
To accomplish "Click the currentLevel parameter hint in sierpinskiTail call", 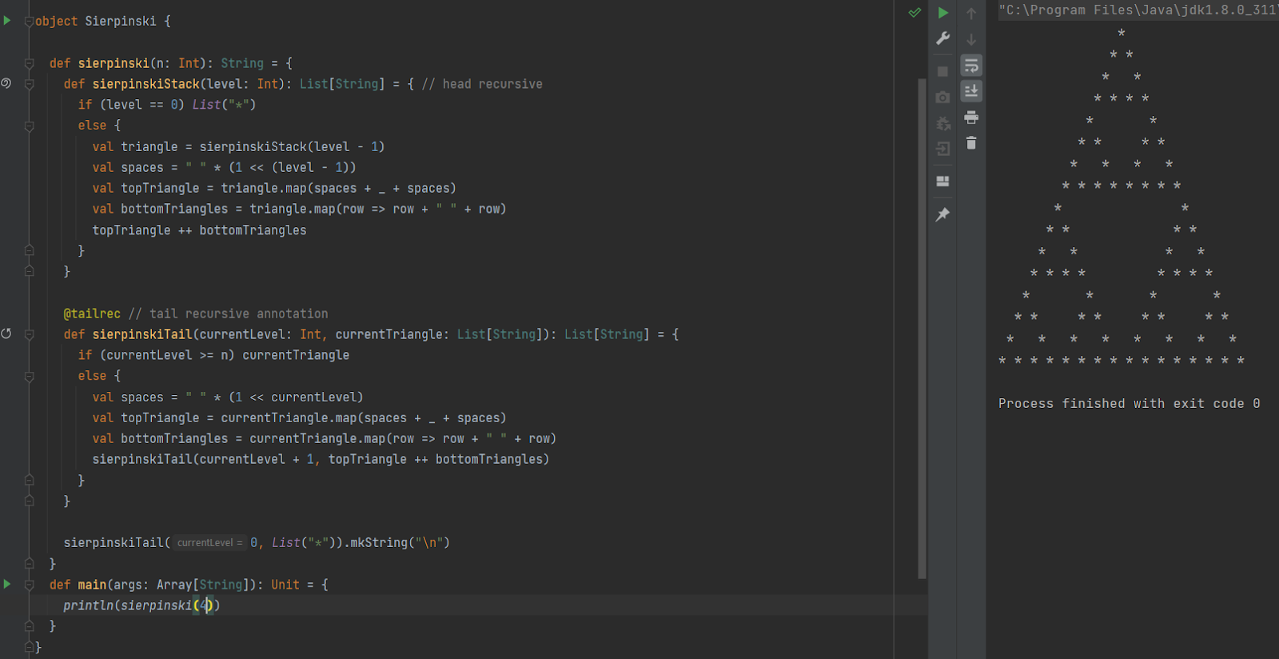I will 209,543.
